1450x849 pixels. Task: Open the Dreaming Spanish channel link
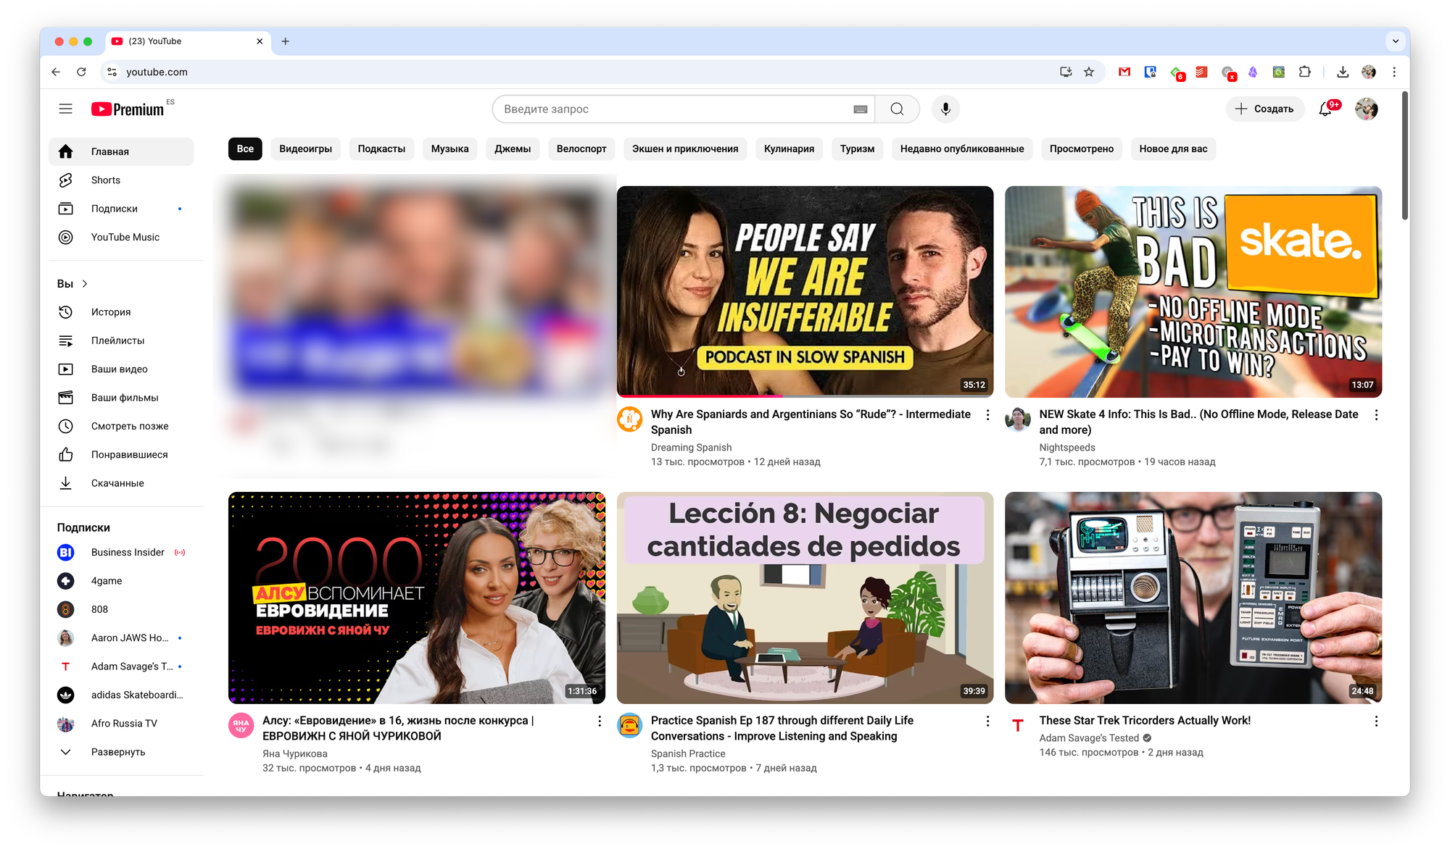(x=691, y=447)
